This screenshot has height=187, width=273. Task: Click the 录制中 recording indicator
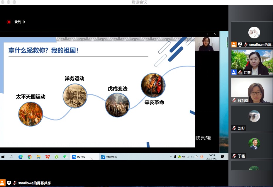coord(16,22)
